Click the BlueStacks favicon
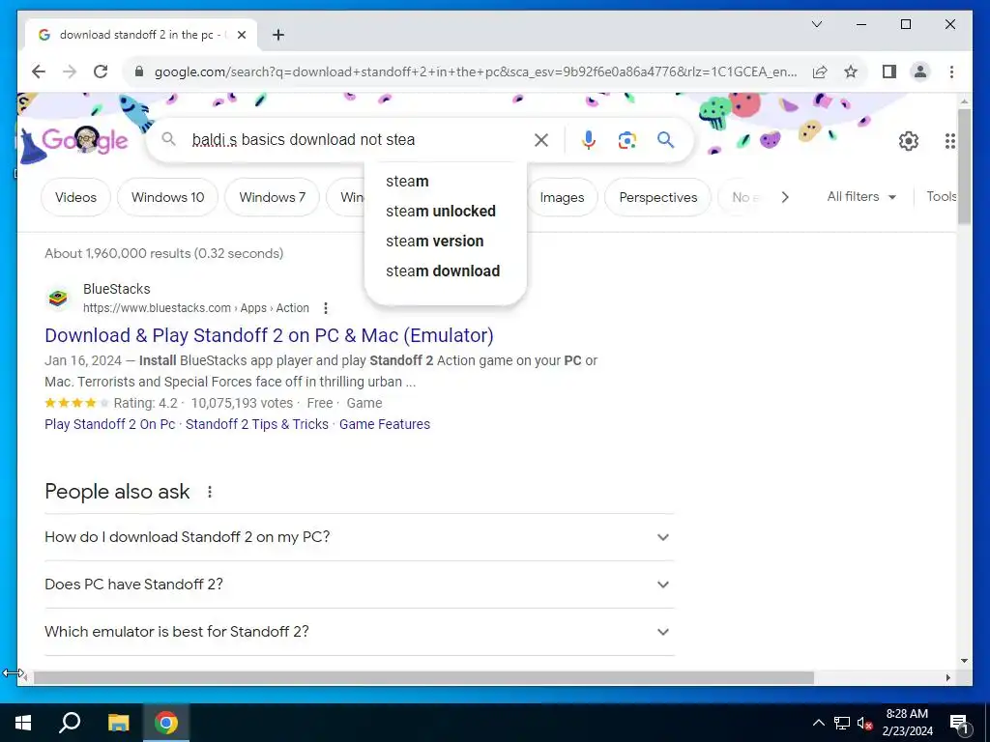The height and width of the screenshot is (742, 990). 58,298
